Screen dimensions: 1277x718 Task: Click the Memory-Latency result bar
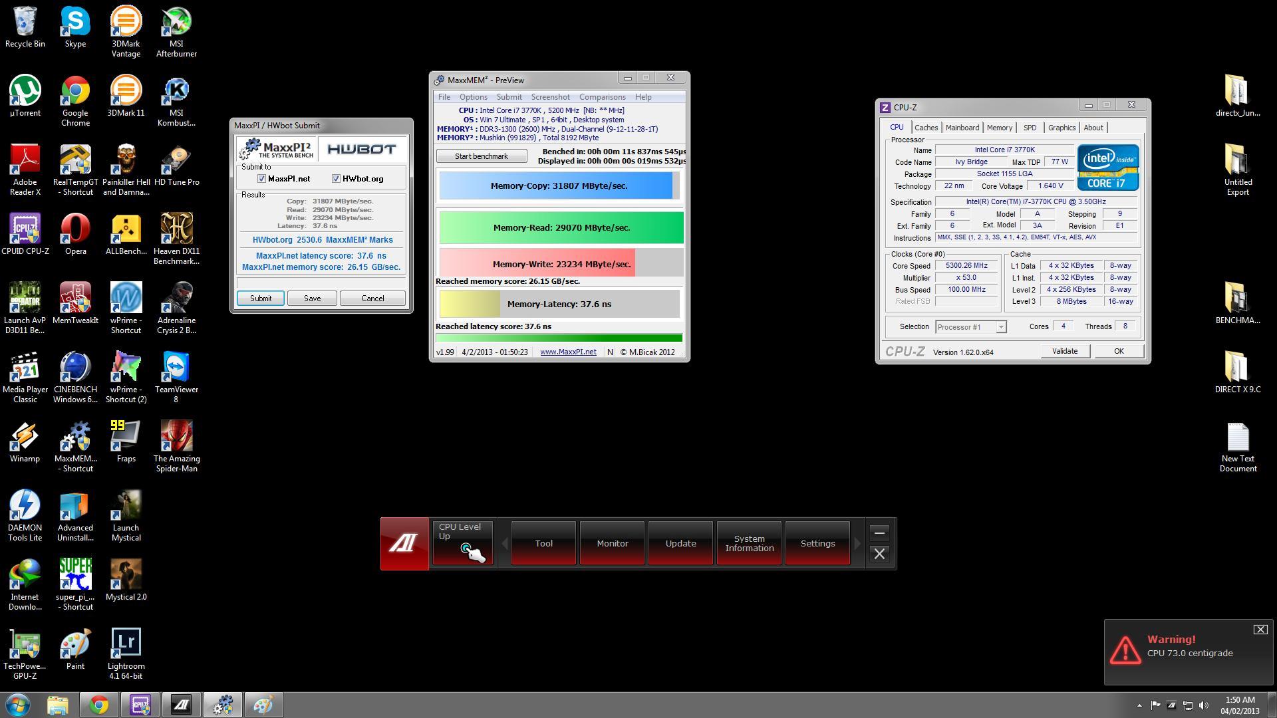click(559, 304)
